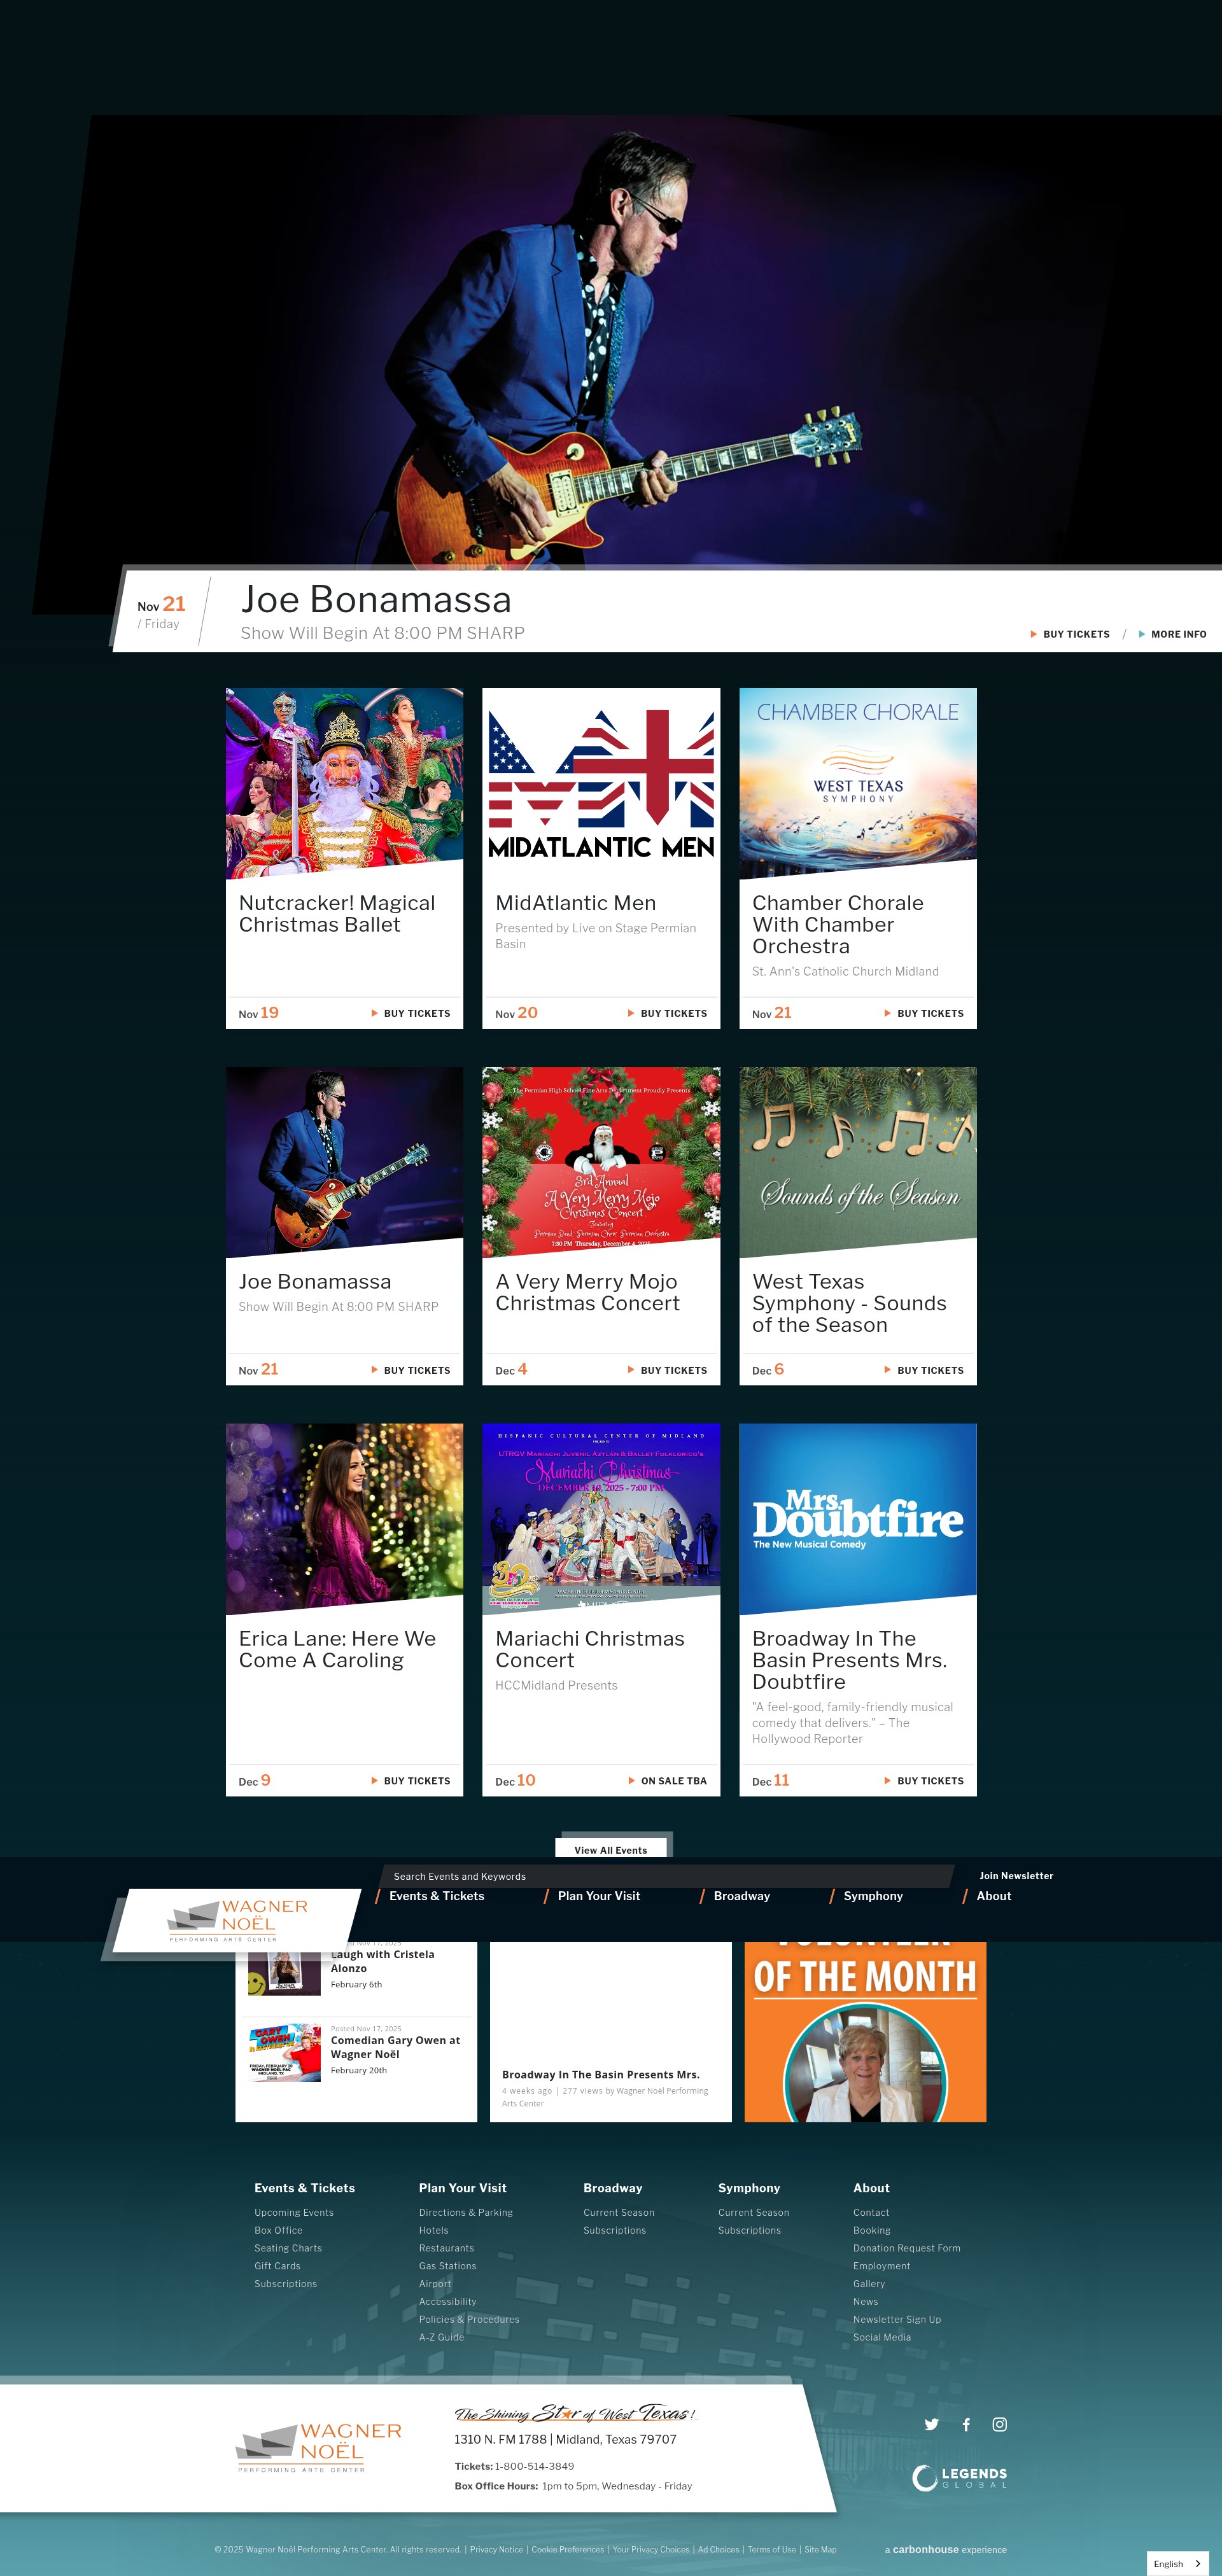Image resolution: width=1222 pixels, height=2576 pixels.
Task: Buy tickets for Nutcracker! Magical Christmas Ballet
Action: [410, 1013]
